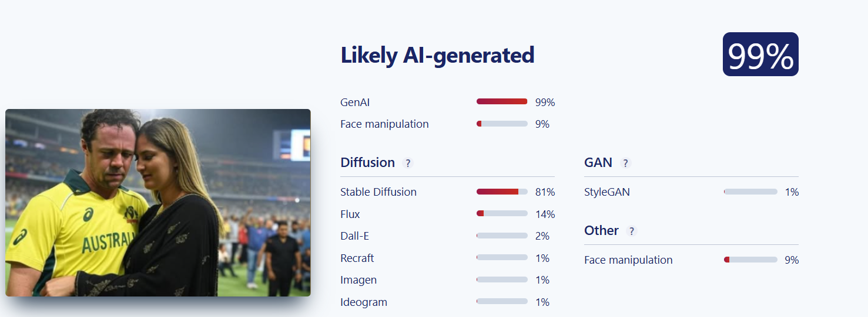Viewport: 868px width, 317px height.
Task: Open the analyzed cricket stadium image thumbnail
Action: [158, 203]
